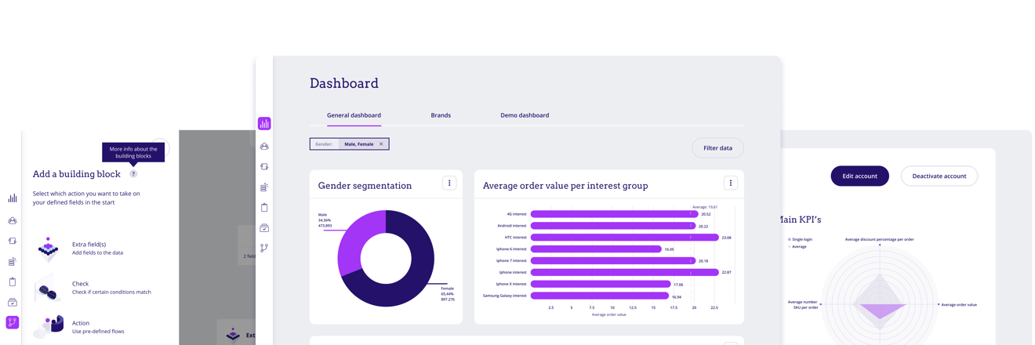Click the database stack icon in center sidebar
1035x345 pixels.
pyautogui.click(x=264, y=187)
